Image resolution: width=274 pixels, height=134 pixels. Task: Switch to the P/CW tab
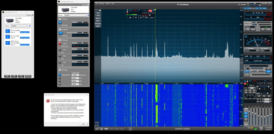coord(249,8)
